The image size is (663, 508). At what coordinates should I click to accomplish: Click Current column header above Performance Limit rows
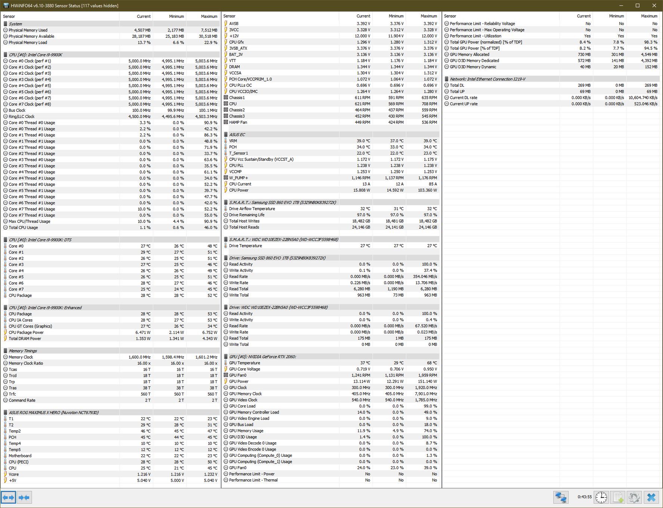576,16
